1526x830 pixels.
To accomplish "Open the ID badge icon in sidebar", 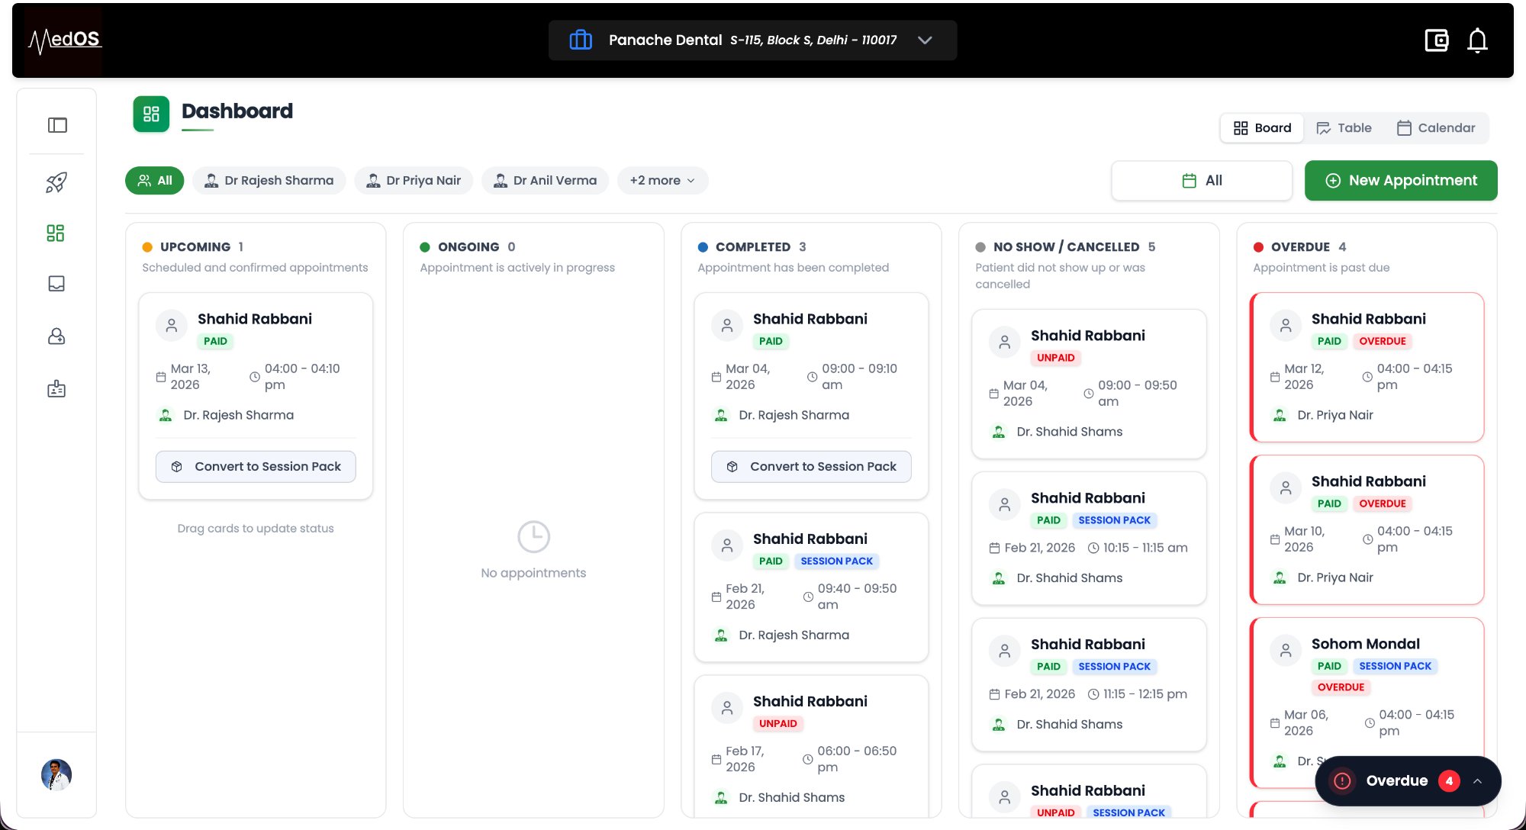I will 56,389.
